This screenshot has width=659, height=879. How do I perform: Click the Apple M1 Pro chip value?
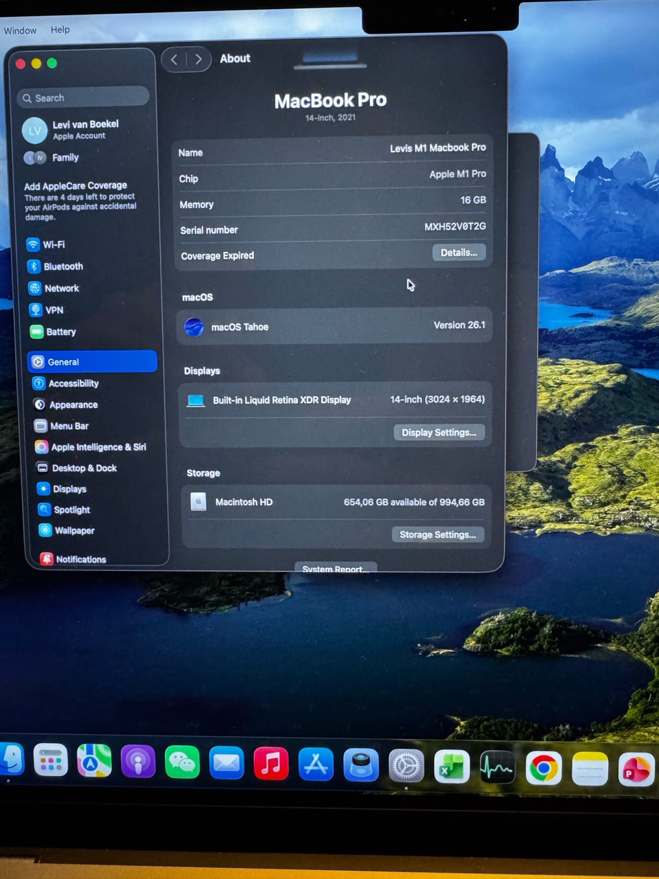pos(458,174)
